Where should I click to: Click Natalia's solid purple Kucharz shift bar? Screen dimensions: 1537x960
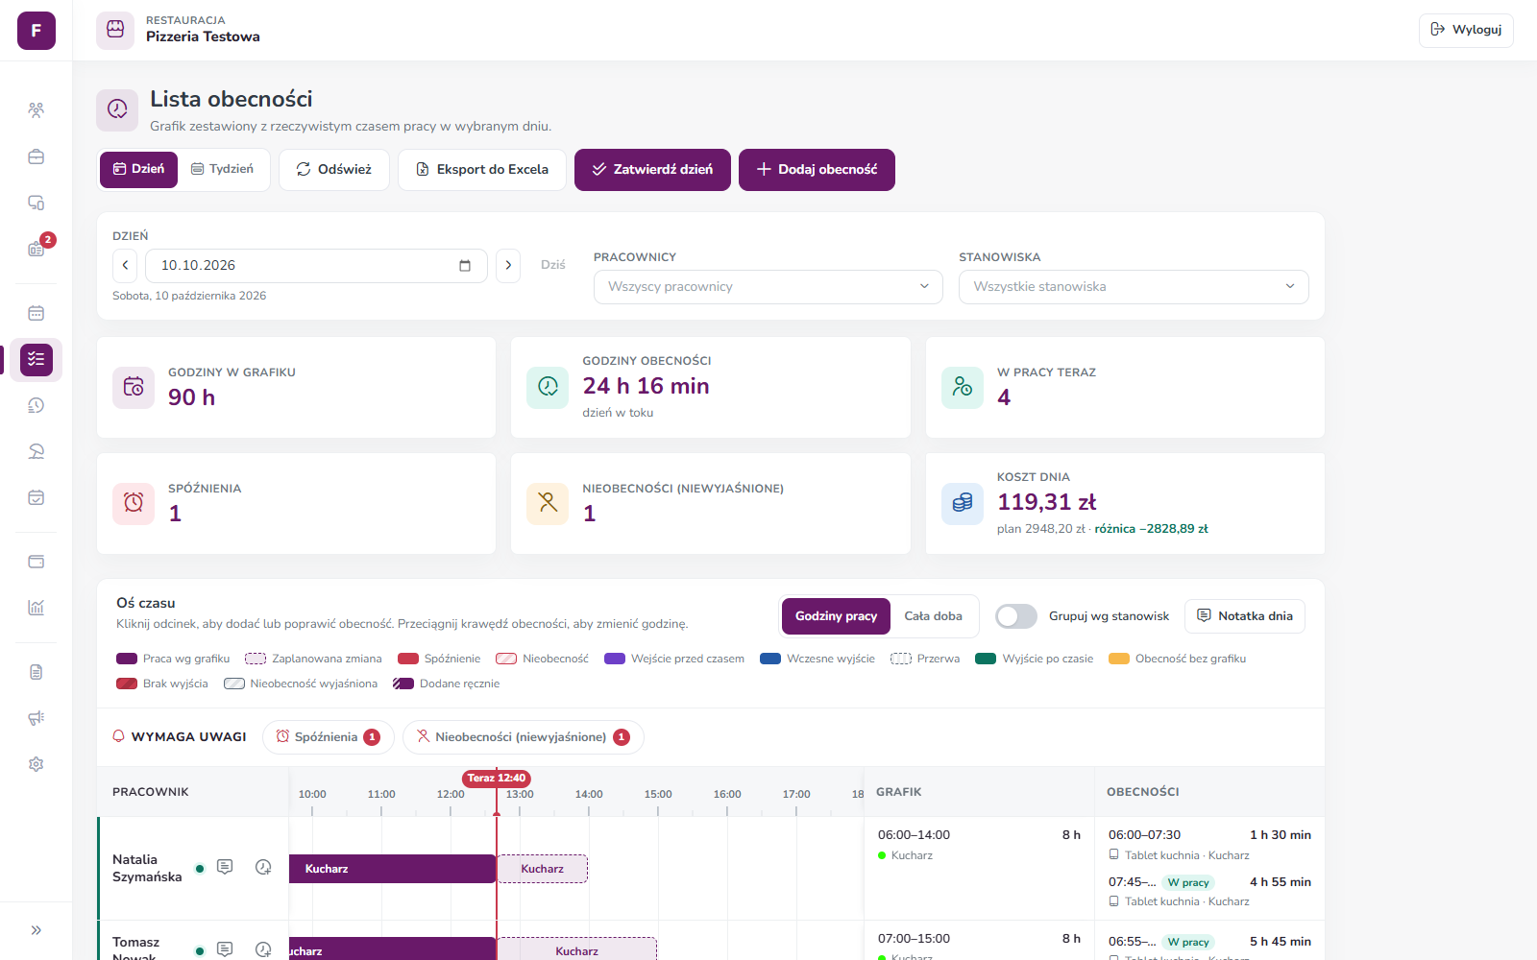(x=392, y=869)
